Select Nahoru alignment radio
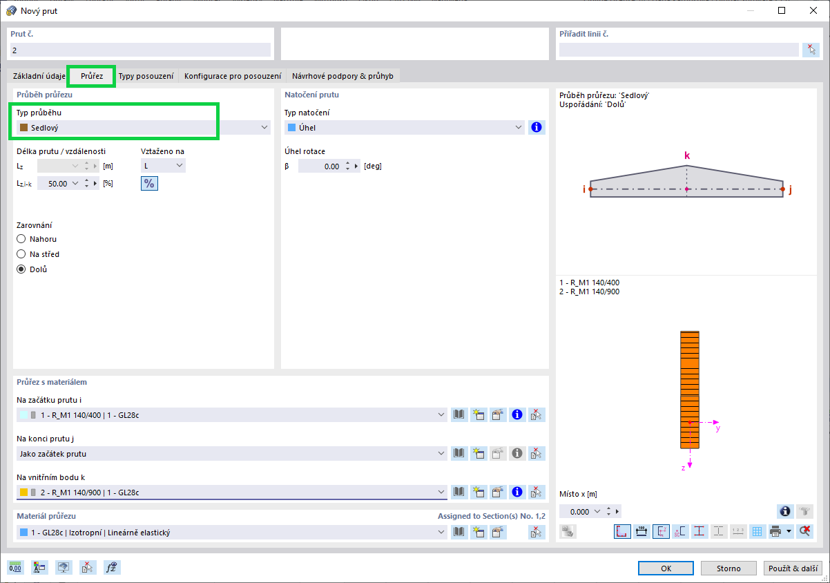Image resolution: width=830 pixels, height=583 pixels. coord(21,239)
